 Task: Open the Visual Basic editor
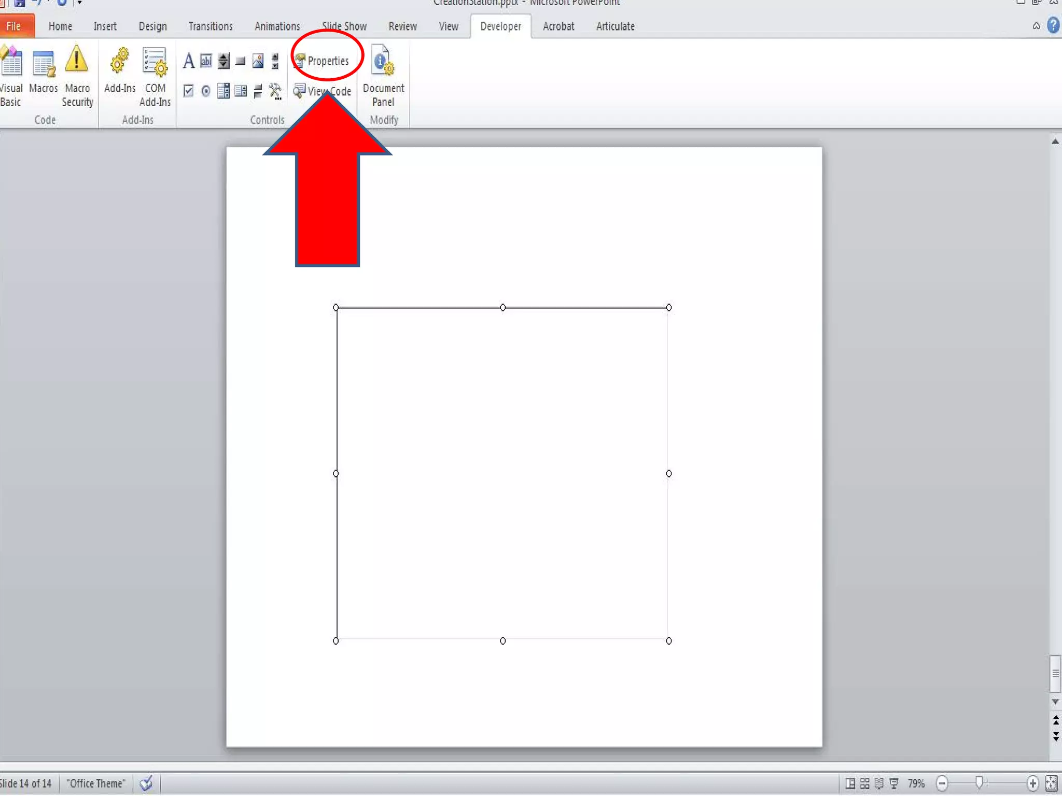coord(10,76)
